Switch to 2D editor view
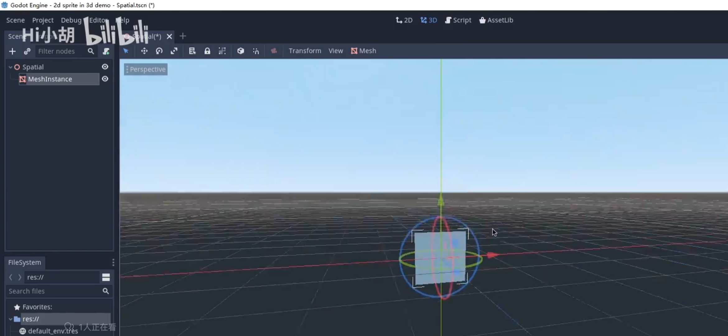Image resolution: width=728 pixels, height=336 pixels. coord(404,20)
